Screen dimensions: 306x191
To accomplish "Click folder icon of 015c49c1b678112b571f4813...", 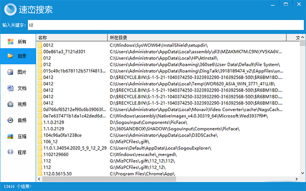I will click(x=40, y=71).
